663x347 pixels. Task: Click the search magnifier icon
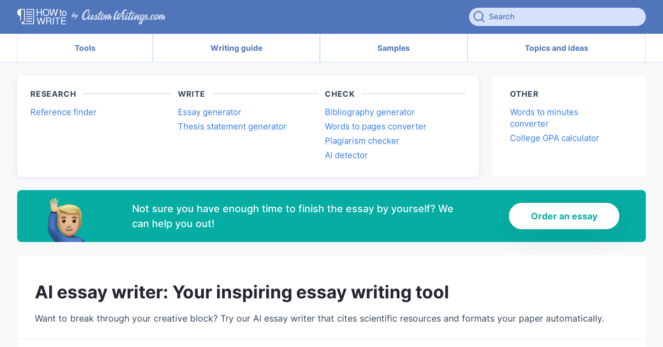point(479,17)
